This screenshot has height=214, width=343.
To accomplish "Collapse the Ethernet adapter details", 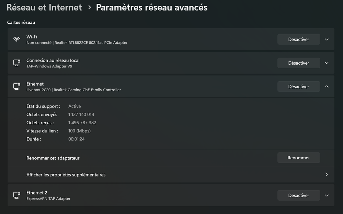I will pos(327,87).
